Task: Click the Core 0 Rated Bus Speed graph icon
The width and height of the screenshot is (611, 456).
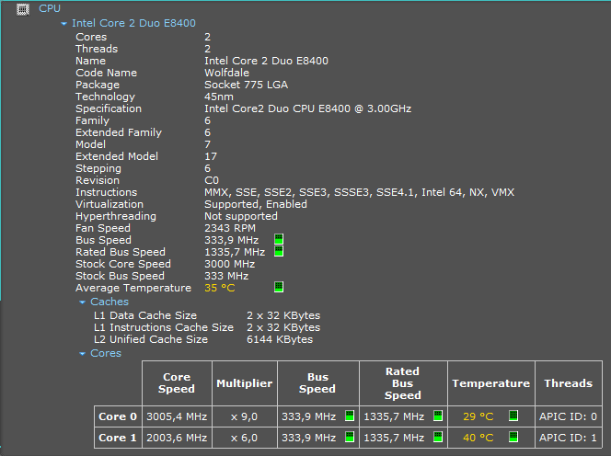Action: point(438,416)
